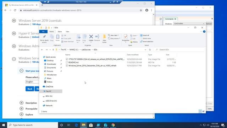Click the Explorer refresh button
The height and width of the screenshot is (128, 227).
150,50
